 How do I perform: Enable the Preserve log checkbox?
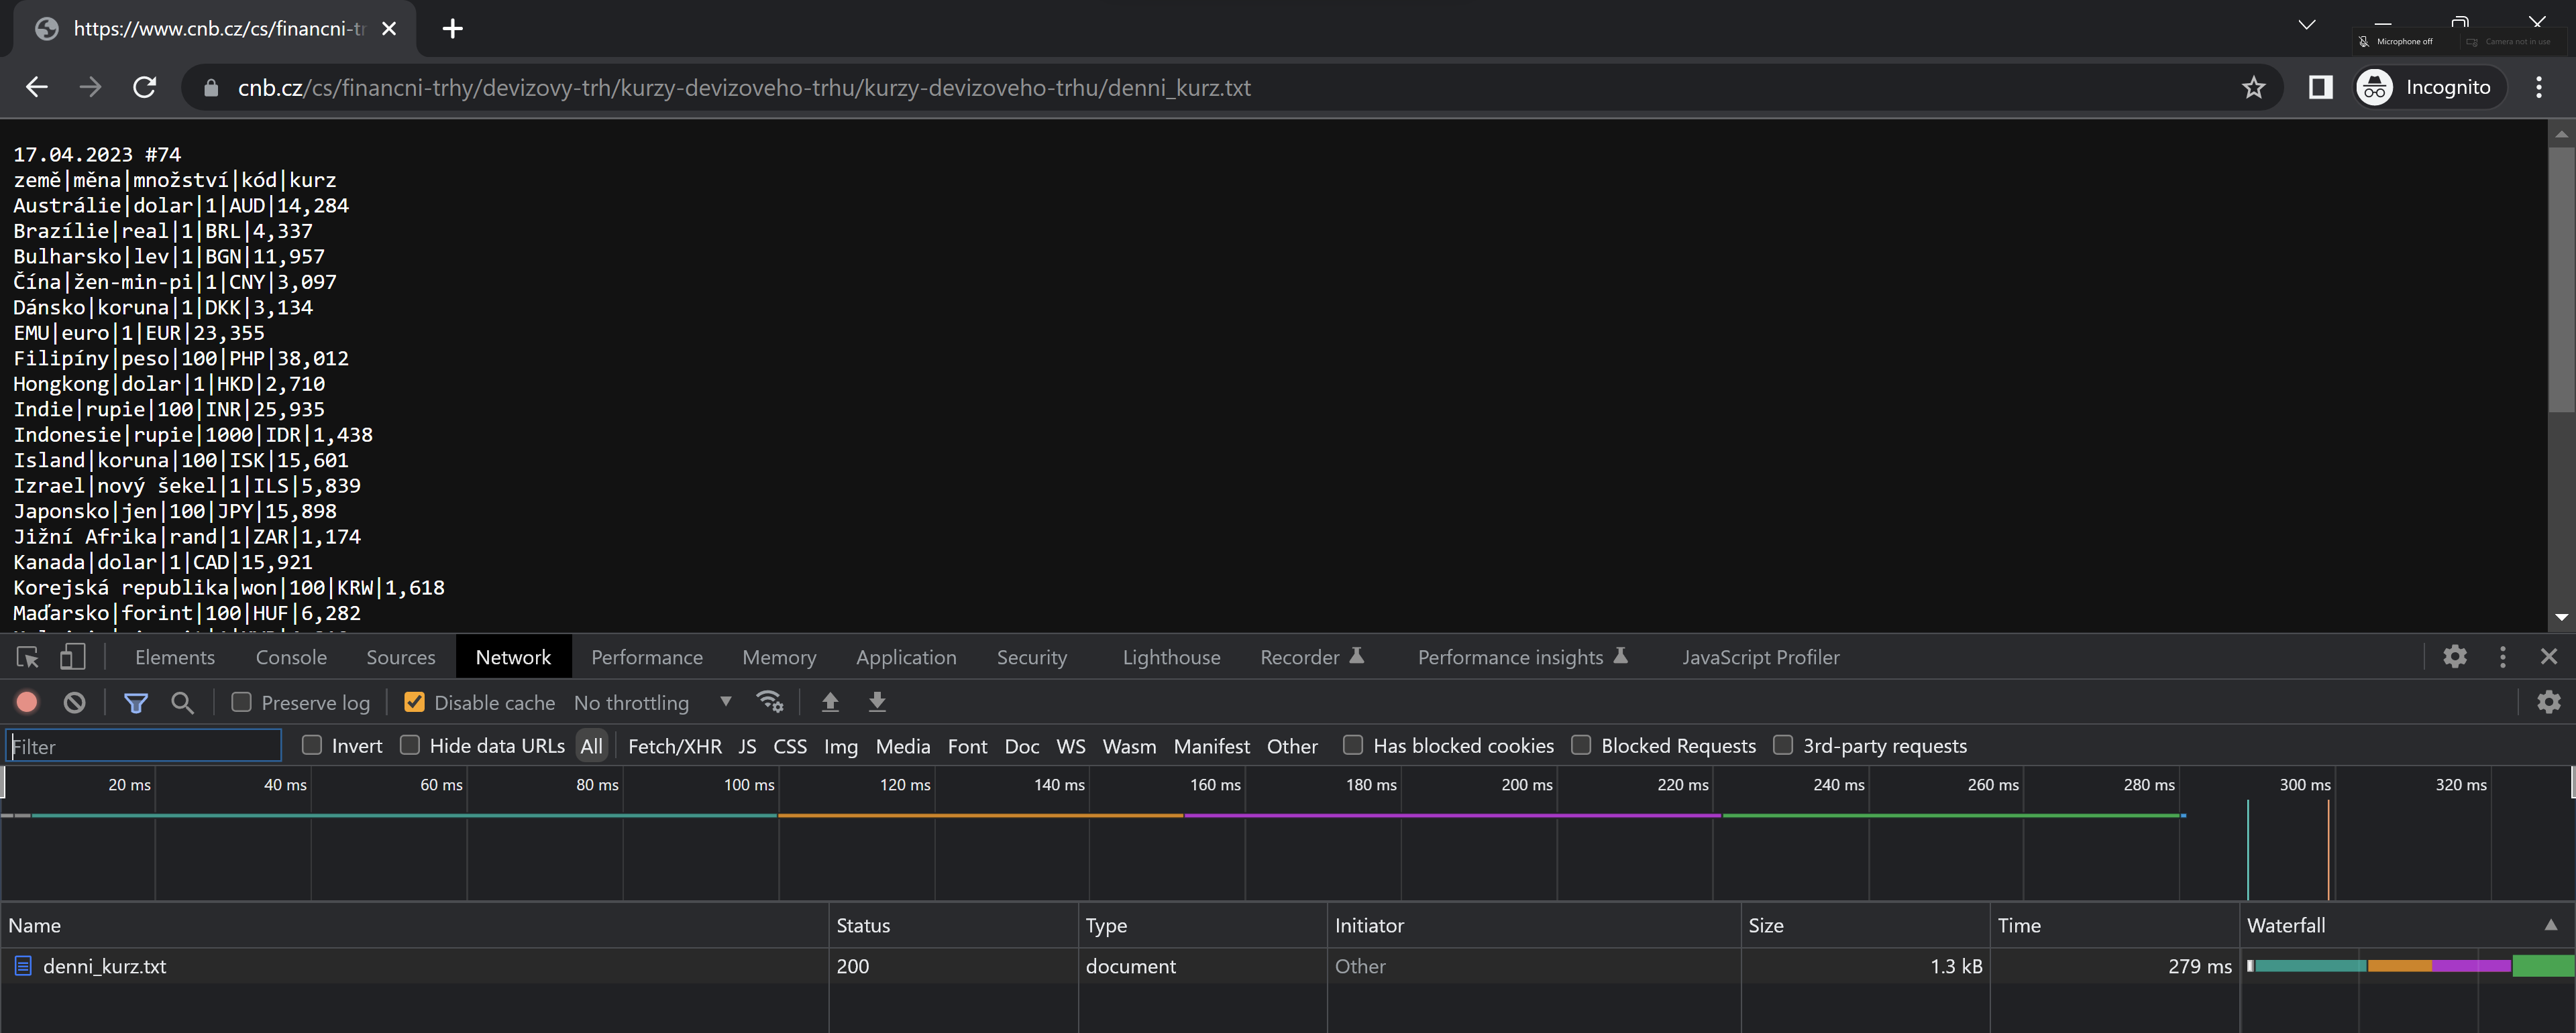[241, 701]
